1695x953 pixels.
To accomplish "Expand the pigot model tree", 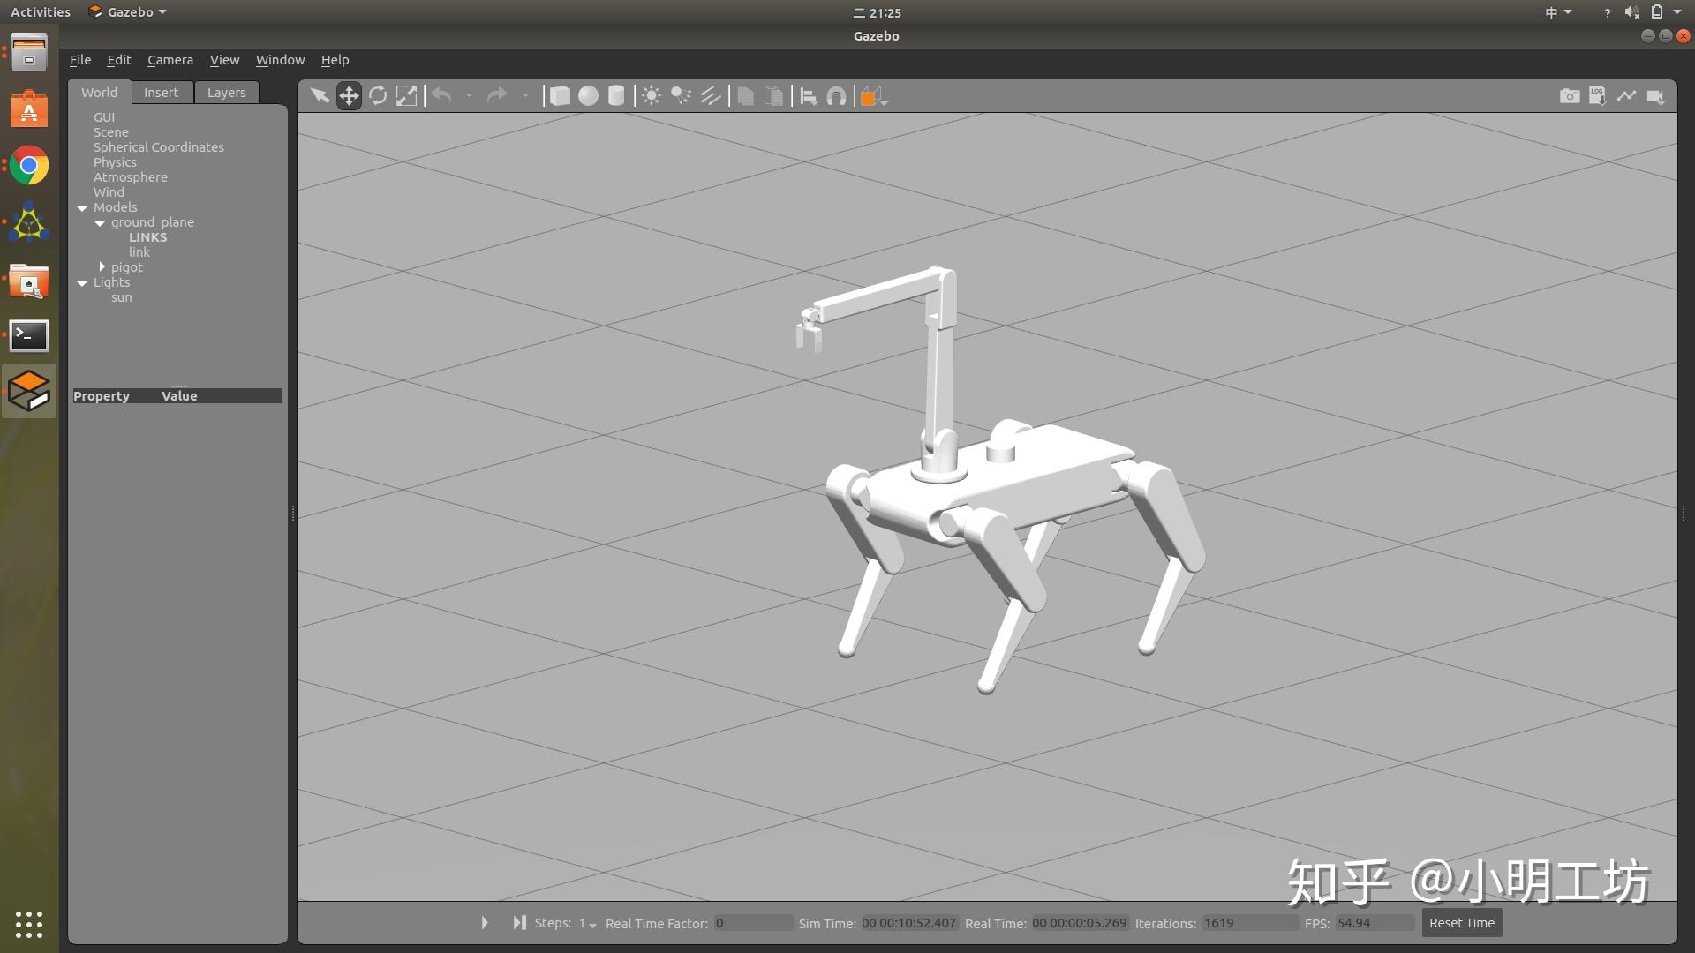I will 102,266.
